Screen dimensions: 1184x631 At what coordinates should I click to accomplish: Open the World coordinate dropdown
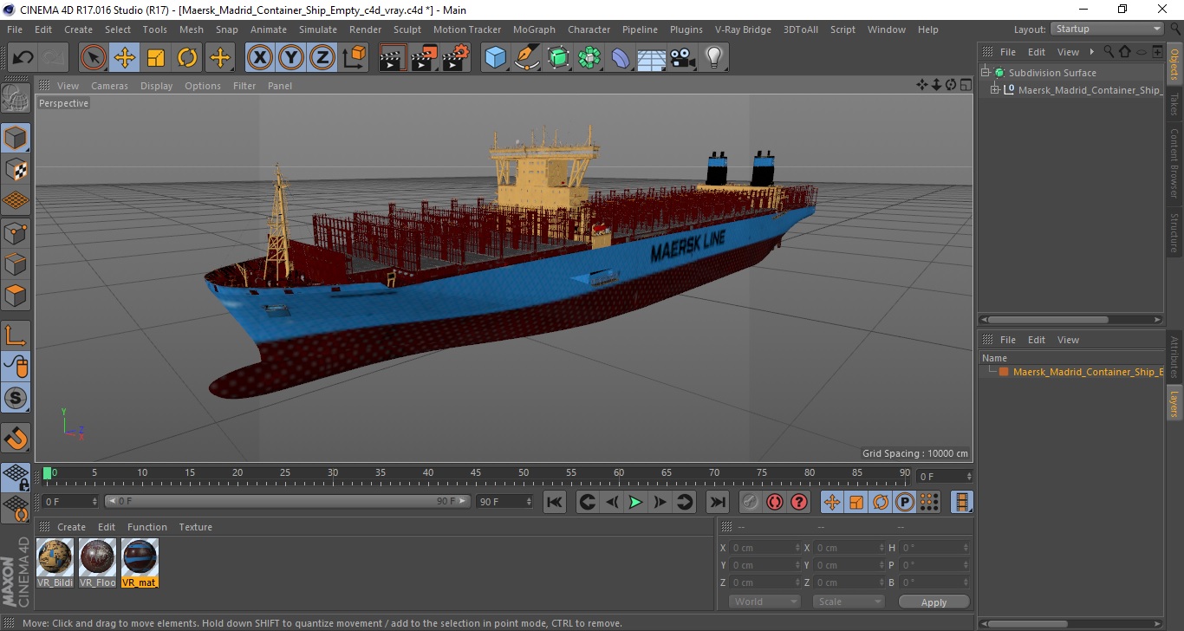[x=764, y=602]
